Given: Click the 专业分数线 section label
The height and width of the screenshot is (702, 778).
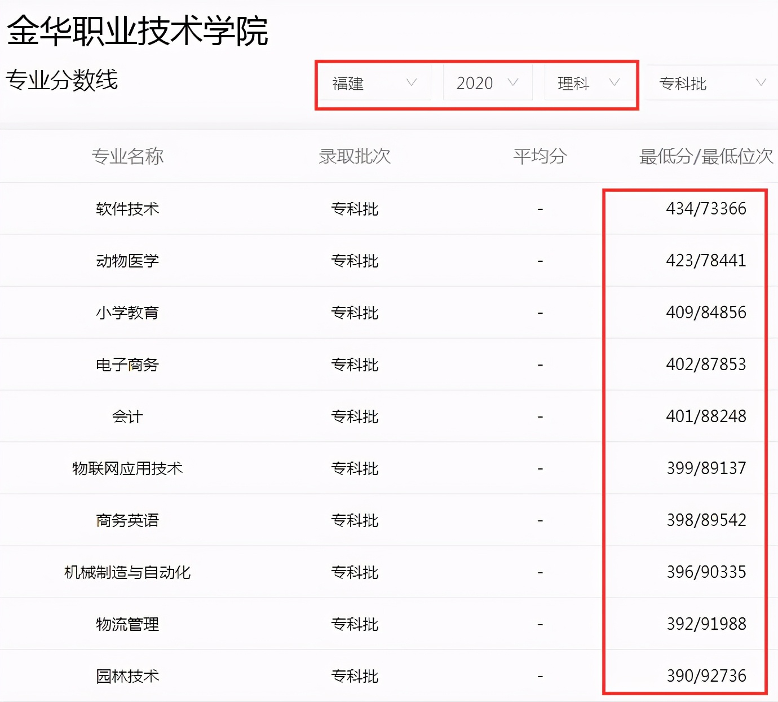Looking at the screenshot, I should [62, 80].
